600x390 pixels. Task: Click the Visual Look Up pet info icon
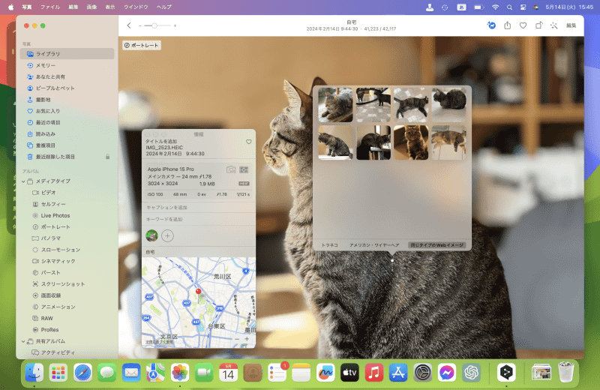click(491, 25)
